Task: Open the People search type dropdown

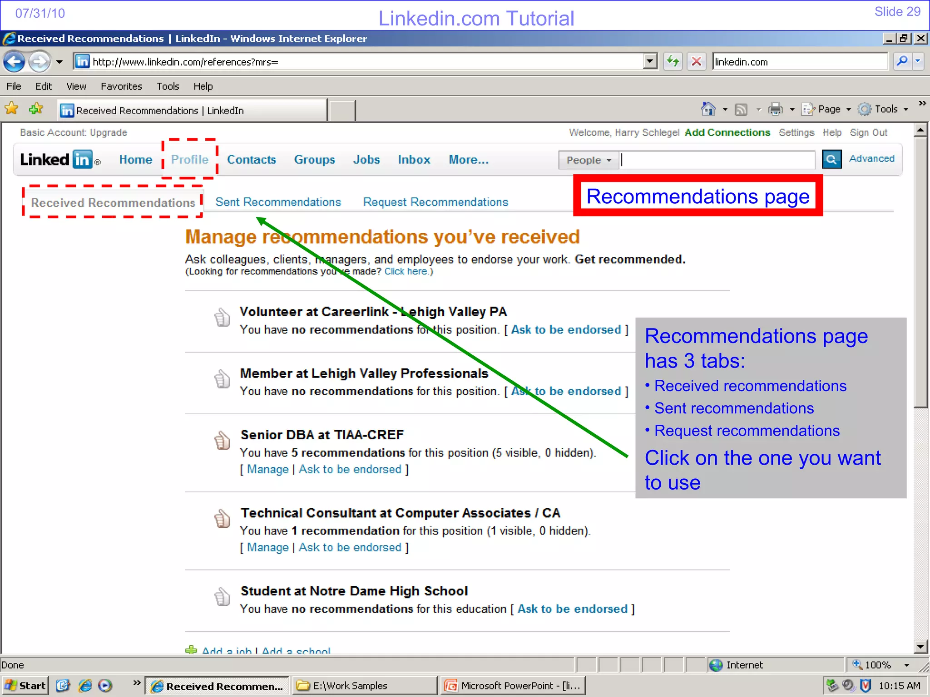Action: click(x=589, y=160)
